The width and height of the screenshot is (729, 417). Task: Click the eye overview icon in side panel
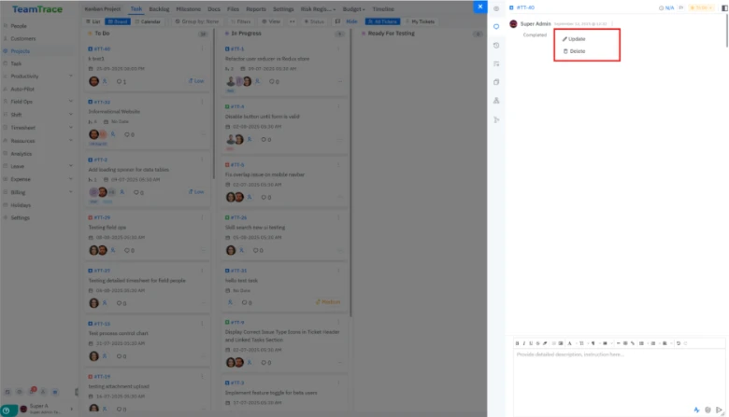(x=496, y=7)
